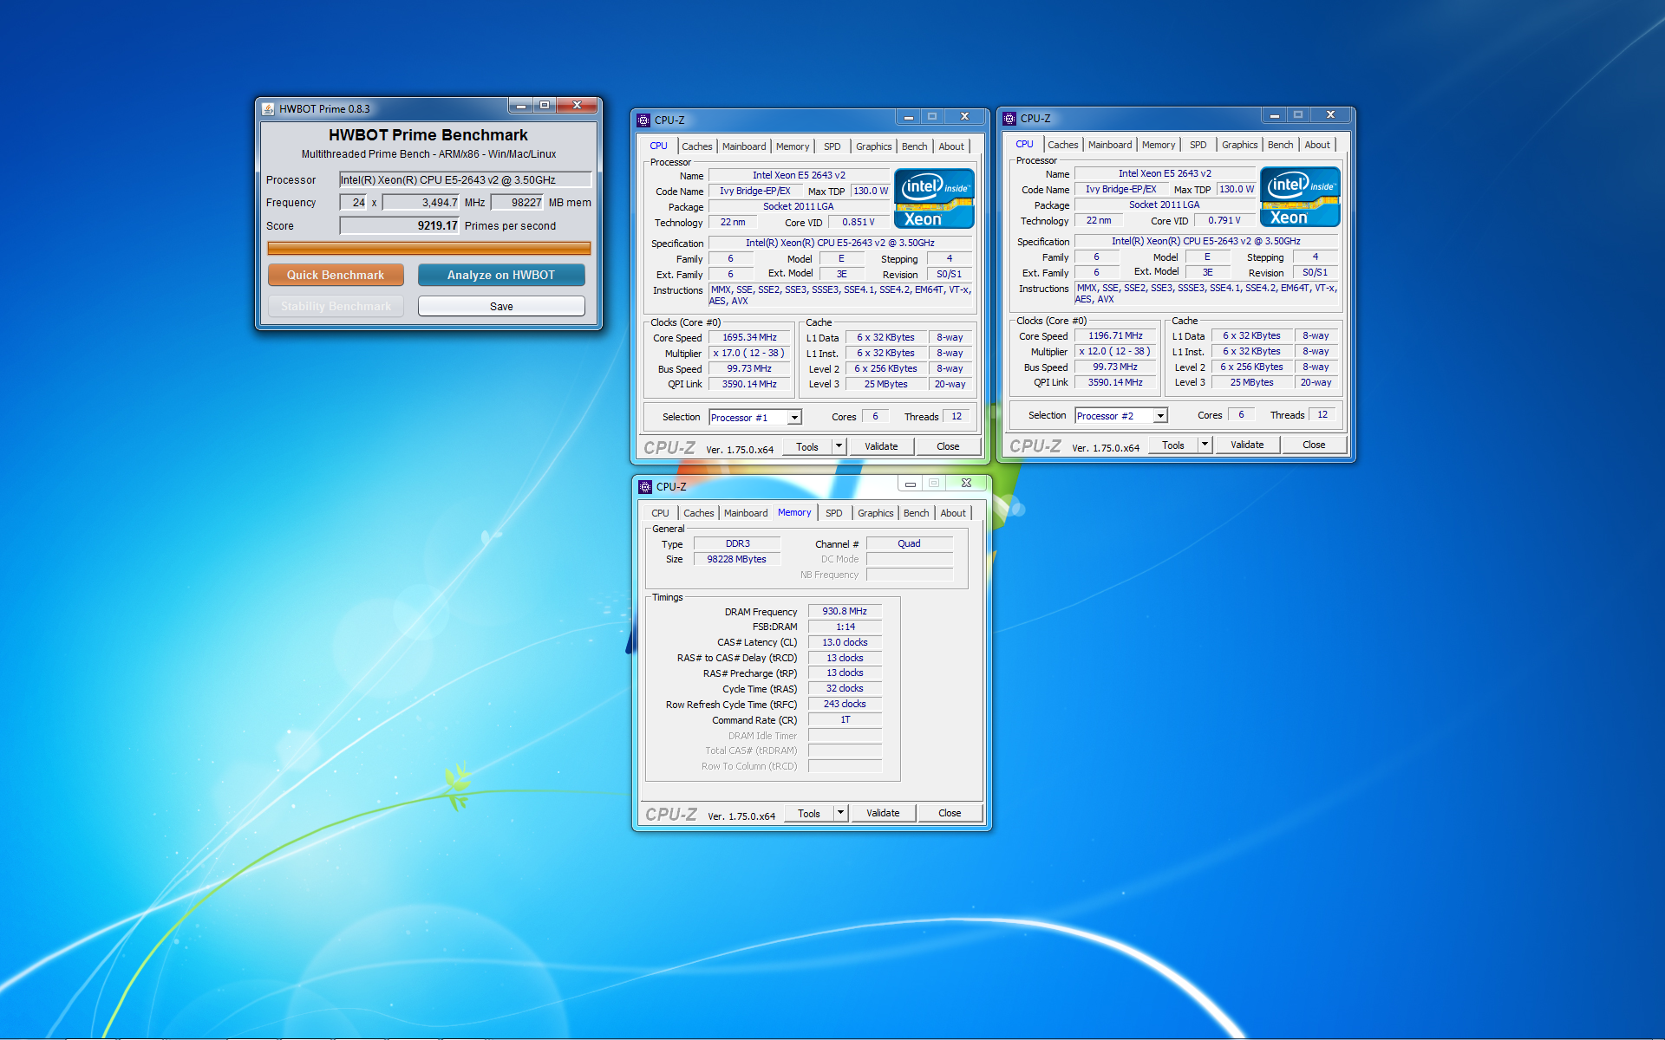1665x1040 pixels.
Task: Switch to CPU tab in Memory CPU-Z window
Action: tap(661, 513)
